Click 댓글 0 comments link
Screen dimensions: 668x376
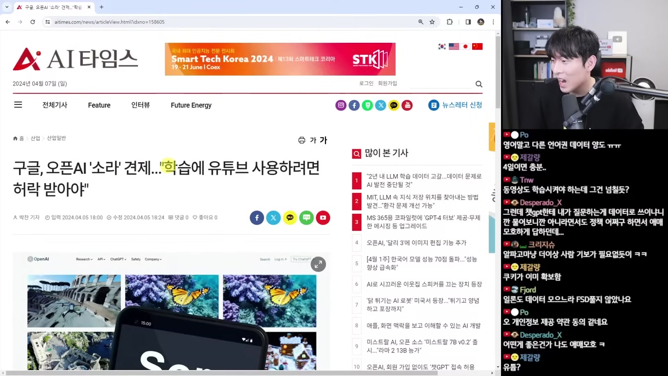pyautogui.click(x=178, y=217)
